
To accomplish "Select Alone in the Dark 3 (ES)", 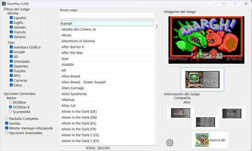I will [x=107, y=141].
